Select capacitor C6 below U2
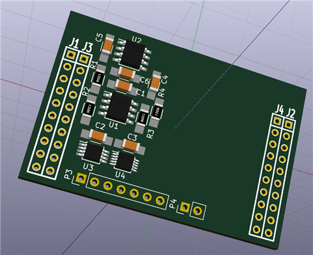This screenshot has width=313, height=255. (x=126, y=73)
